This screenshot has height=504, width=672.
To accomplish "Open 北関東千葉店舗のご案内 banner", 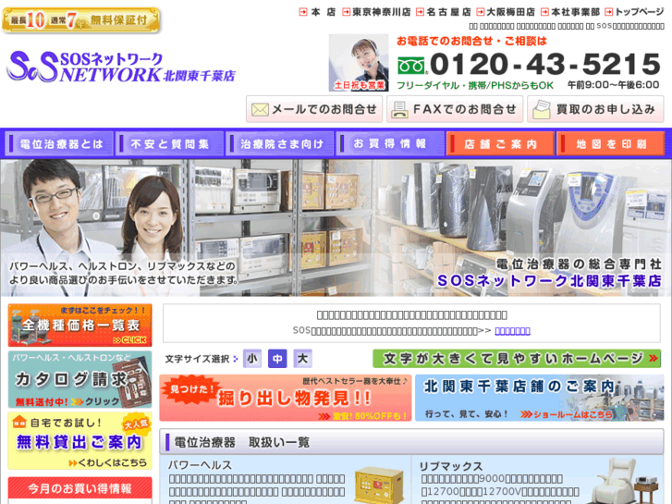I will (540, 398).
